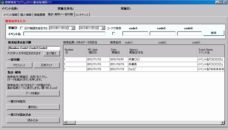Open the start date dropdown arrow
228x130 pixels.
73,28
